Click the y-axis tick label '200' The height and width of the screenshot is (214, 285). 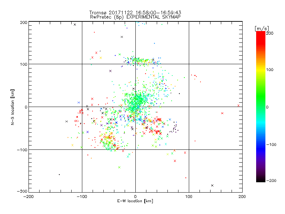(24, 22)
